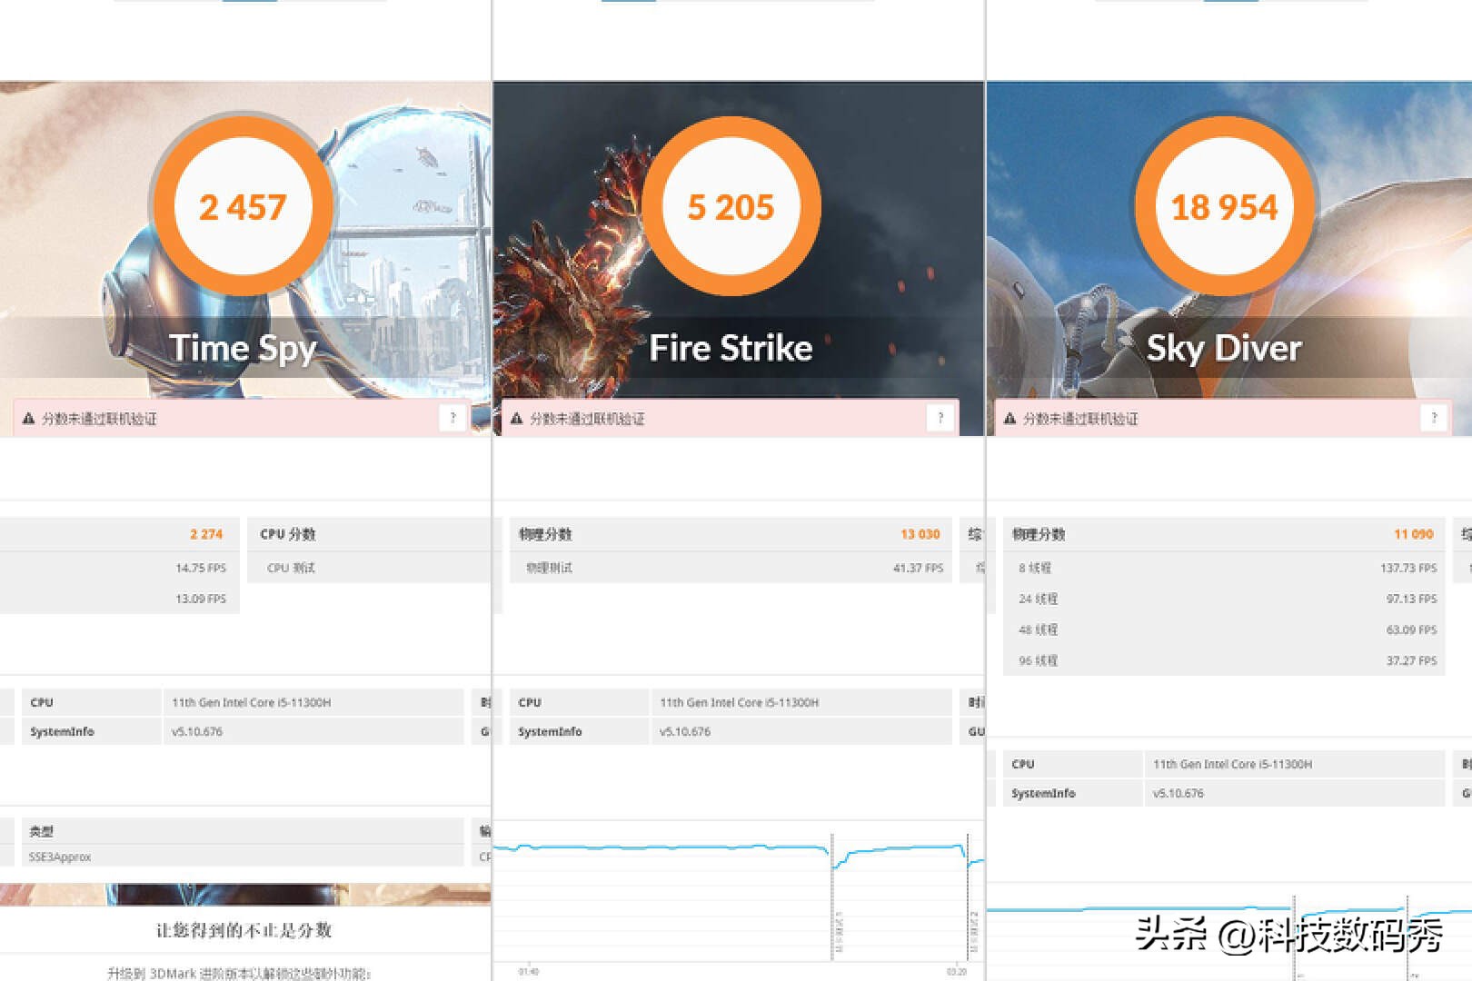Click the 类型 header in Time Spy

point(41,831)
